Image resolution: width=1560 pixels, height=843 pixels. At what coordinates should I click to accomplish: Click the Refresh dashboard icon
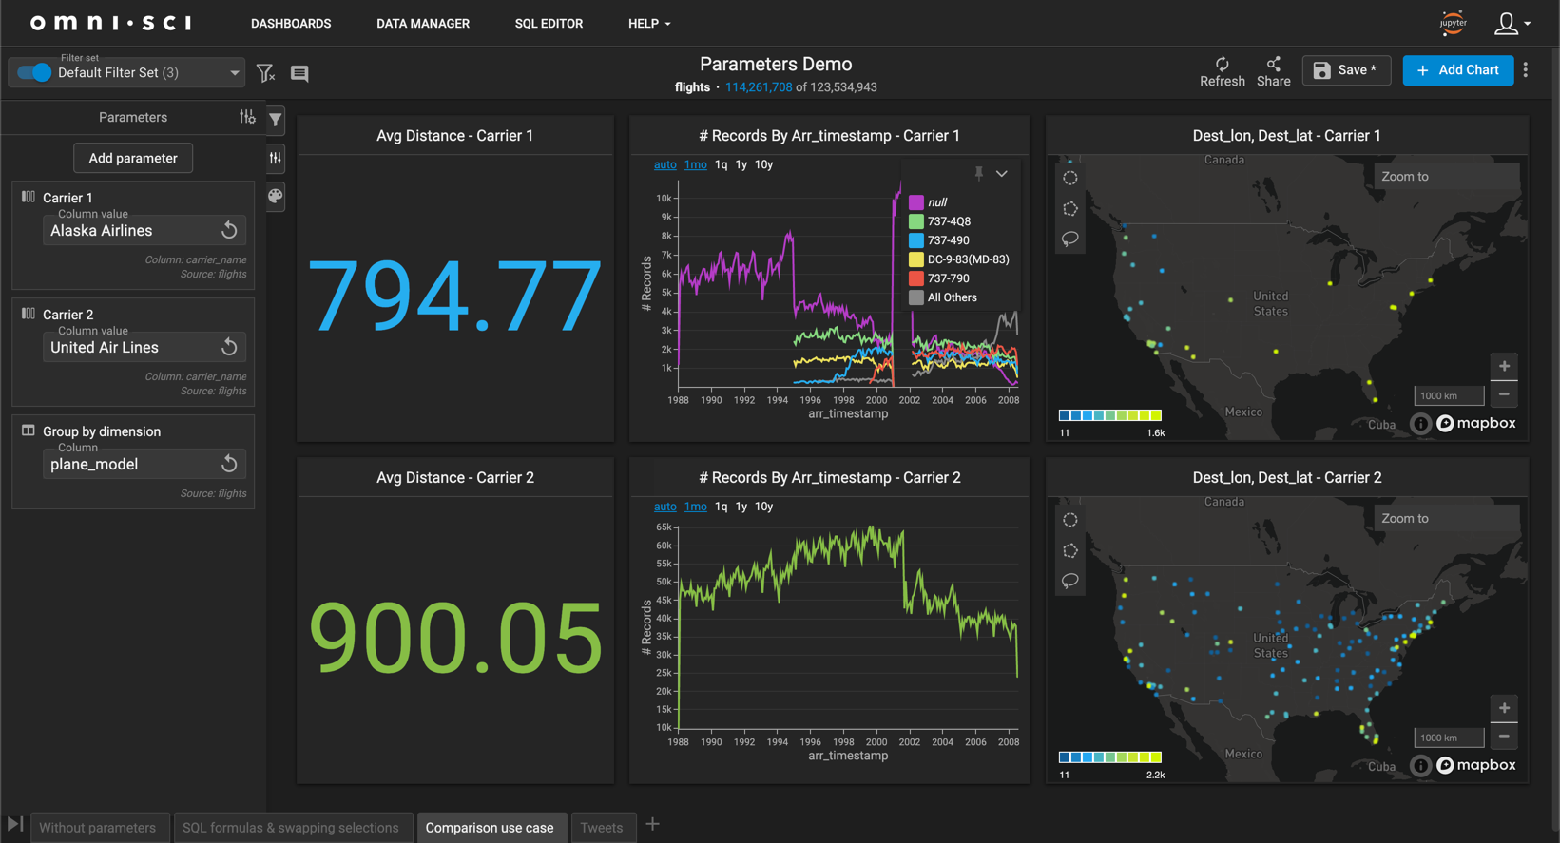click(1222, 65)
